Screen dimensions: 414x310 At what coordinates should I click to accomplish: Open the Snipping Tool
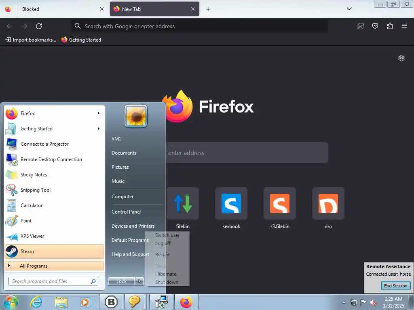54,190
